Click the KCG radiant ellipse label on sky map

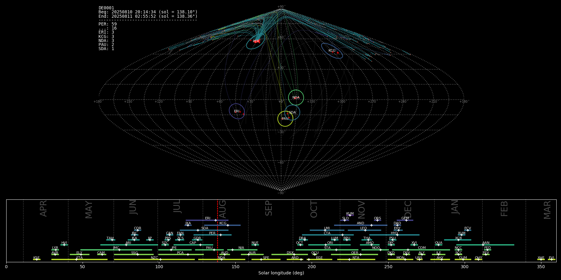coord(332,50)
